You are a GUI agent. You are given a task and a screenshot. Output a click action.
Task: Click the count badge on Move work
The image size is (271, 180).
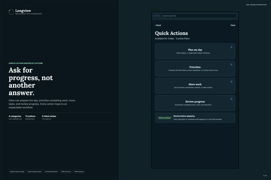coord(231,82)
